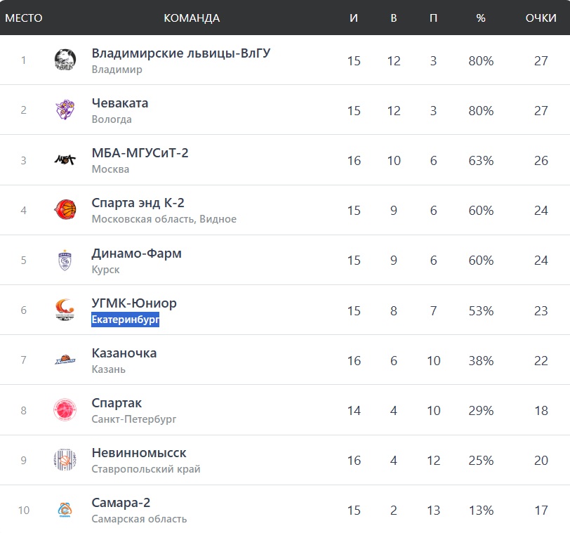
Task: Click the Спарта энд К-2 basketball logo
Action: [65, 210]
